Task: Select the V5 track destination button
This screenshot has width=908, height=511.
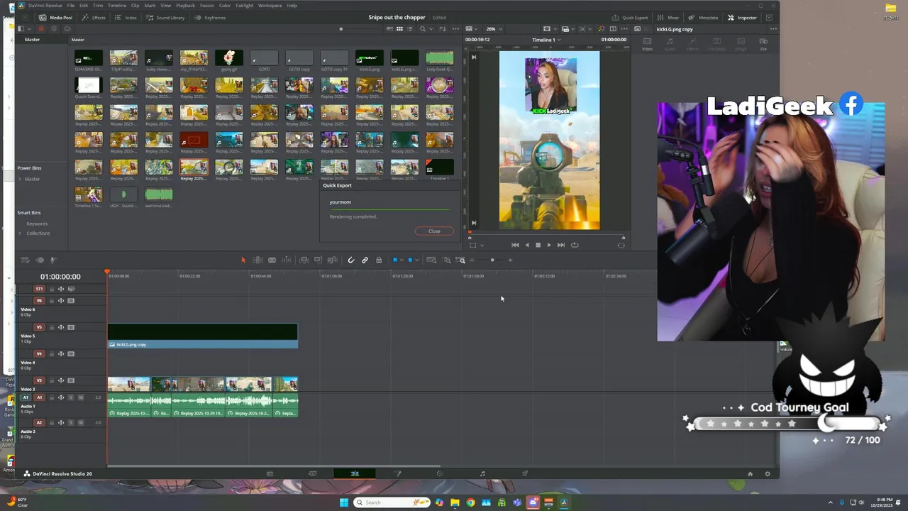Action: tap(39, 327)
